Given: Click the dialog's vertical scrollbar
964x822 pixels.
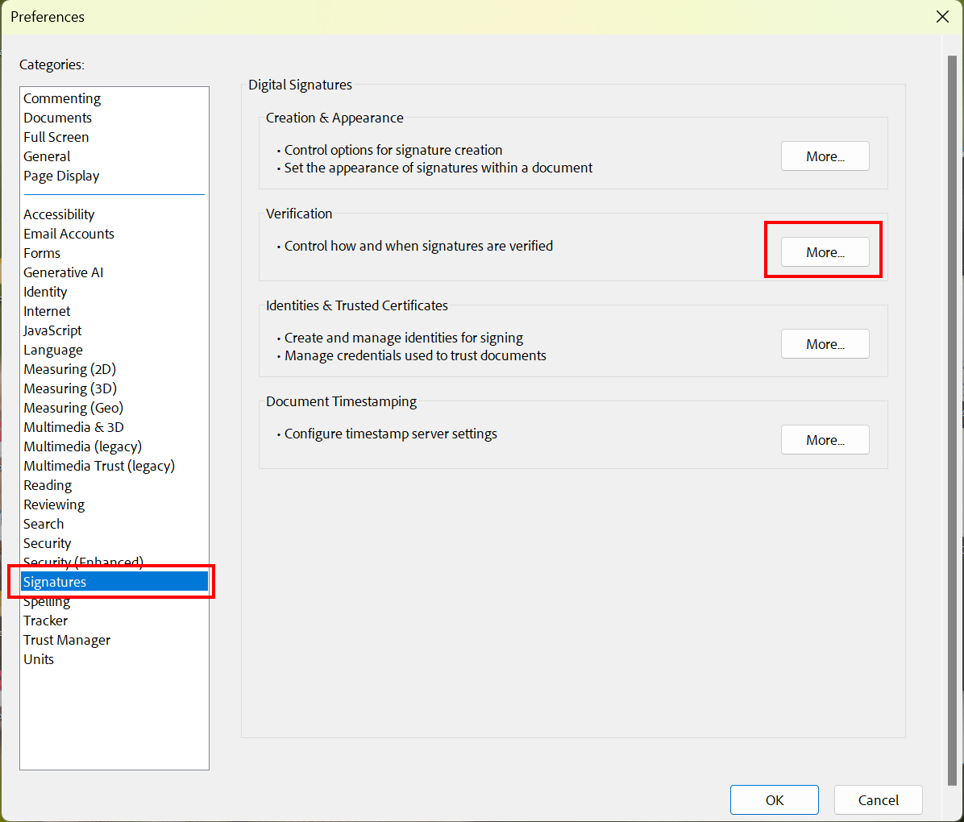Looking at the screenshot, I should click(x=956, y=403).
